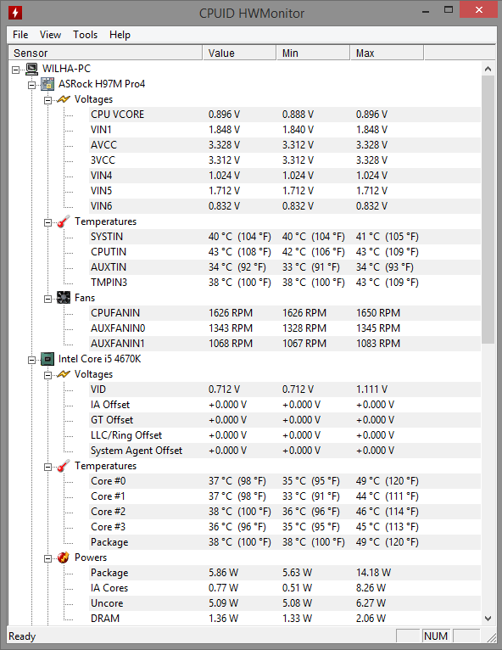The width and height of the screenshot is (502, 650).
Task: Open the Help menu
Action: (120, 35)
